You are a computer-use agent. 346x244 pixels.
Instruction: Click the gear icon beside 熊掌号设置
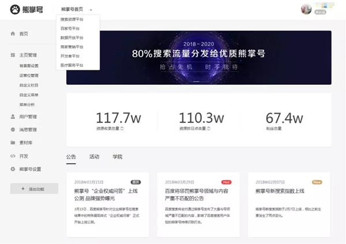(x=13, y=169)
